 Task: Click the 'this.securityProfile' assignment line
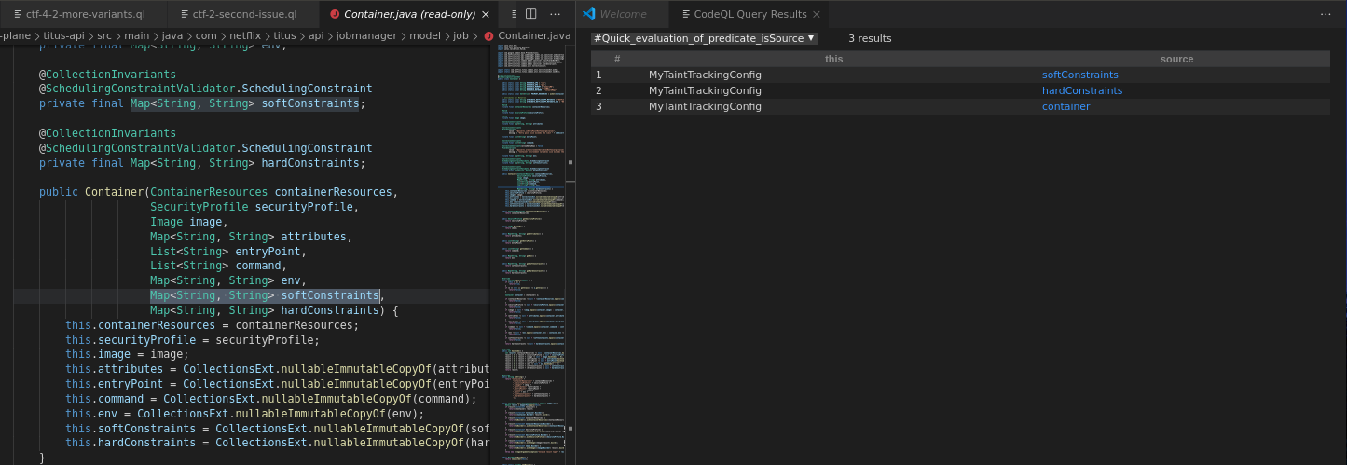192,340
